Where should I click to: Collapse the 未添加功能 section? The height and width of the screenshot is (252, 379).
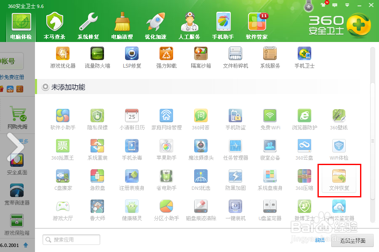(x=45, y=87)
